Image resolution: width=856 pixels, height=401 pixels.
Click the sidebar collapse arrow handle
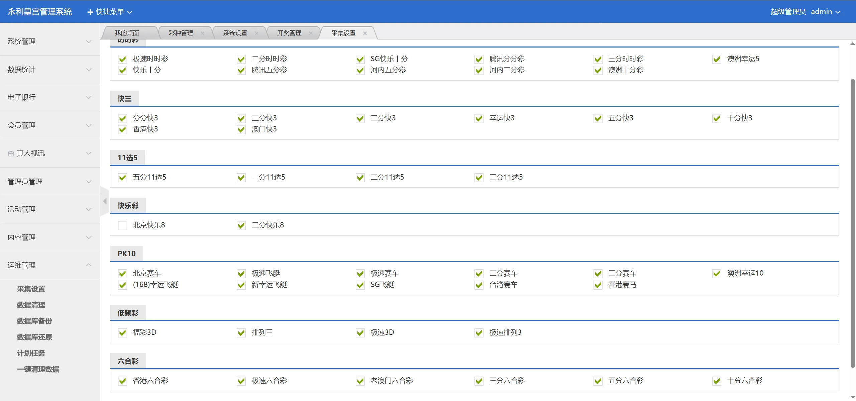click(x=105, y=201)
